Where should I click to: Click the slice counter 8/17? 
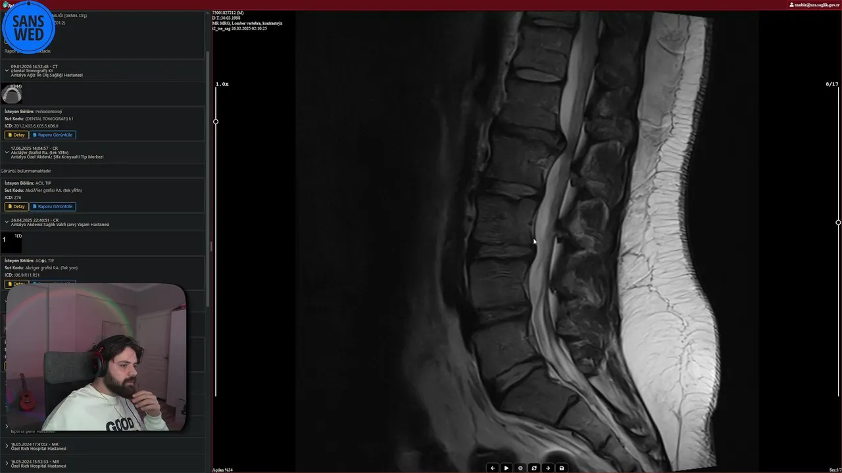(x=832, y=84)
